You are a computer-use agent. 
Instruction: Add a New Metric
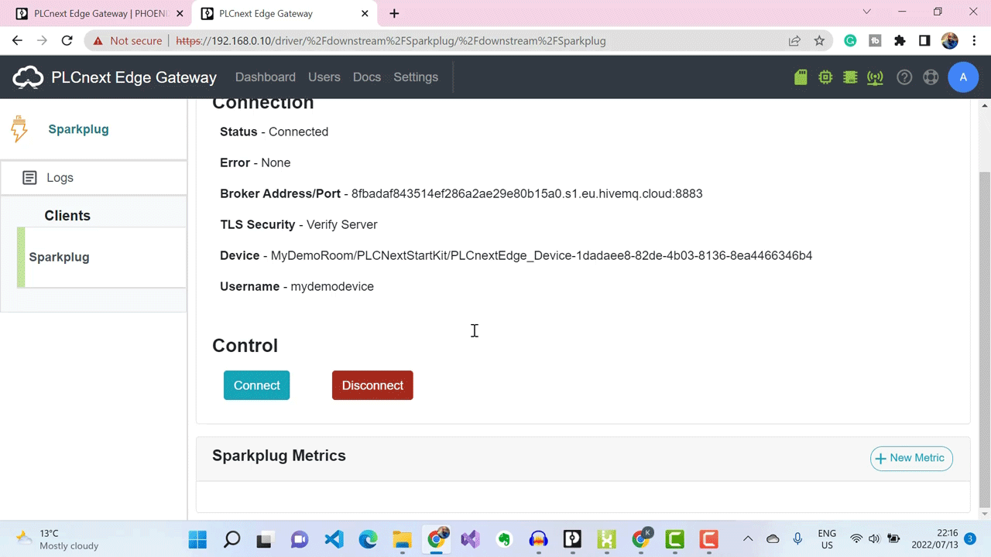(911, 458)
